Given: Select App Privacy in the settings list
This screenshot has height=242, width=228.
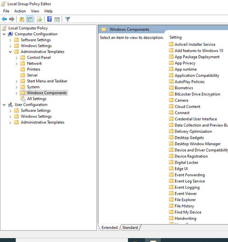Looking at the screenshot, I should point(185,63).
